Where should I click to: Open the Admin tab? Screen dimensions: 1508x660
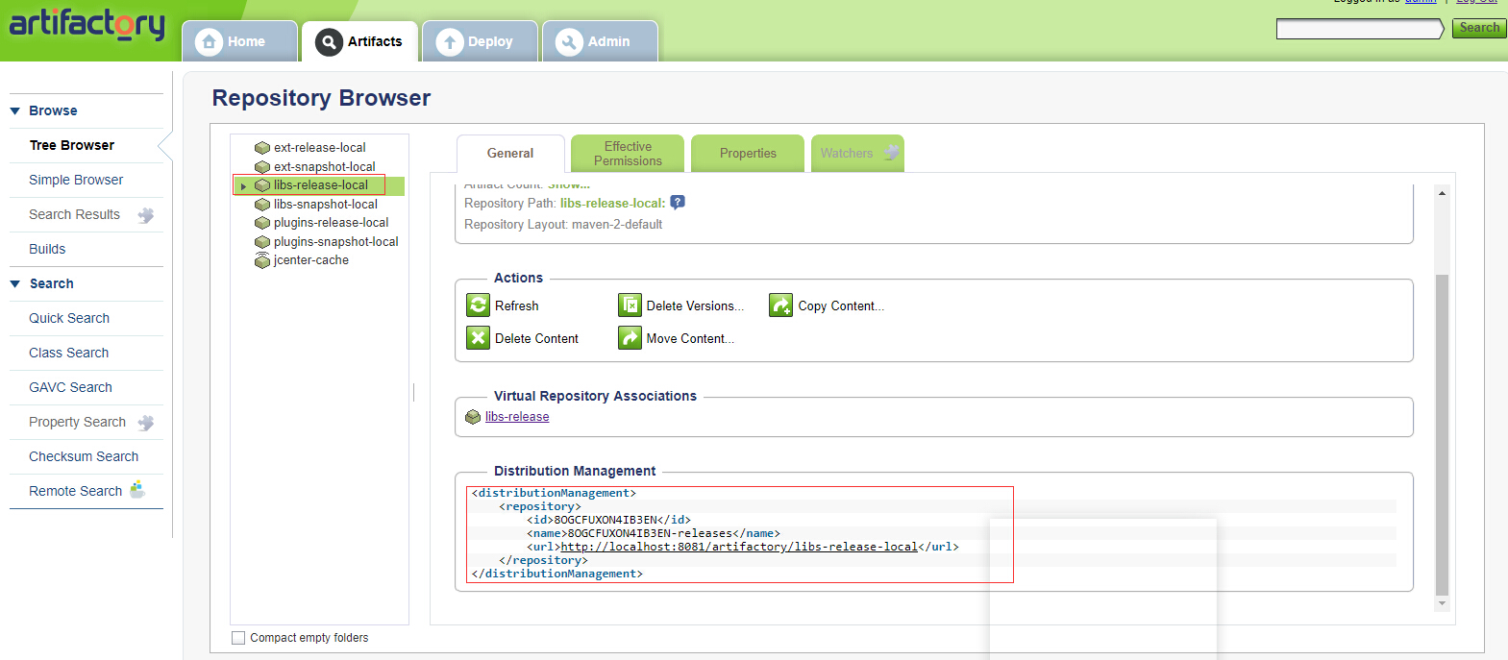600,41
